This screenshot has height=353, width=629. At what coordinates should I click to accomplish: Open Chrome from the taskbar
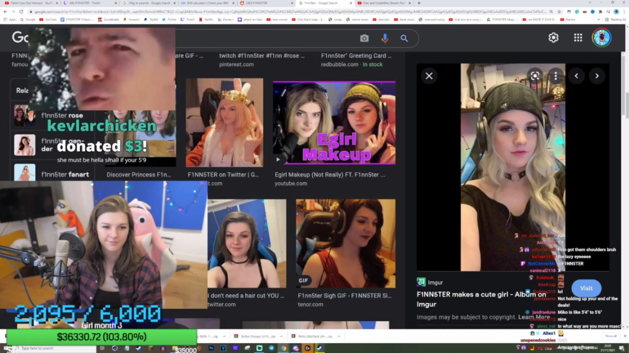pos(283,348)
